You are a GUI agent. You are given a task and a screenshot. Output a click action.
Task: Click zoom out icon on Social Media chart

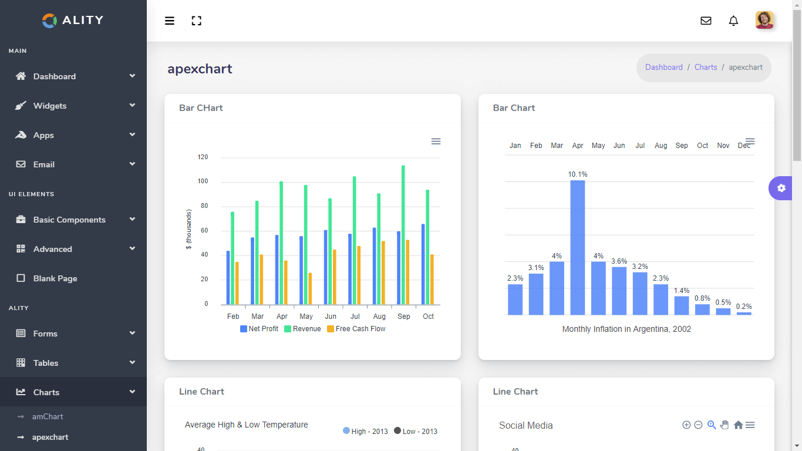tap(698, 425)
